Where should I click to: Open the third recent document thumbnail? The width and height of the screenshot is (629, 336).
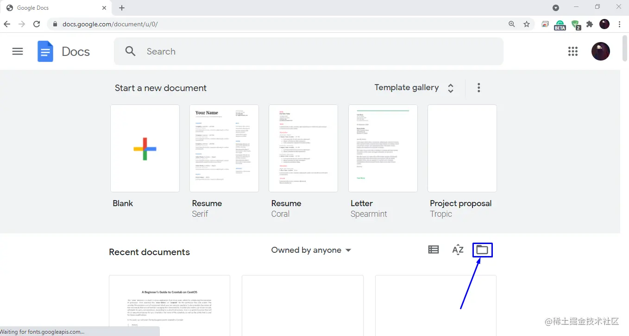point(436,305)
